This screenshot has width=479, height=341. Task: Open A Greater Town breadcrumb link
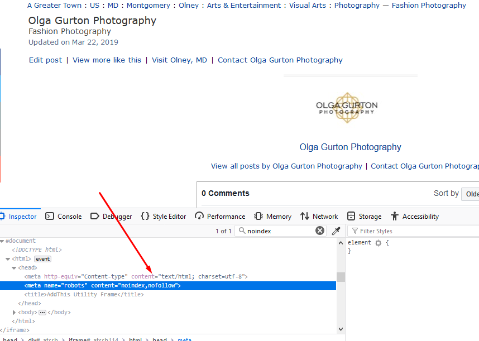pos(54,6)
